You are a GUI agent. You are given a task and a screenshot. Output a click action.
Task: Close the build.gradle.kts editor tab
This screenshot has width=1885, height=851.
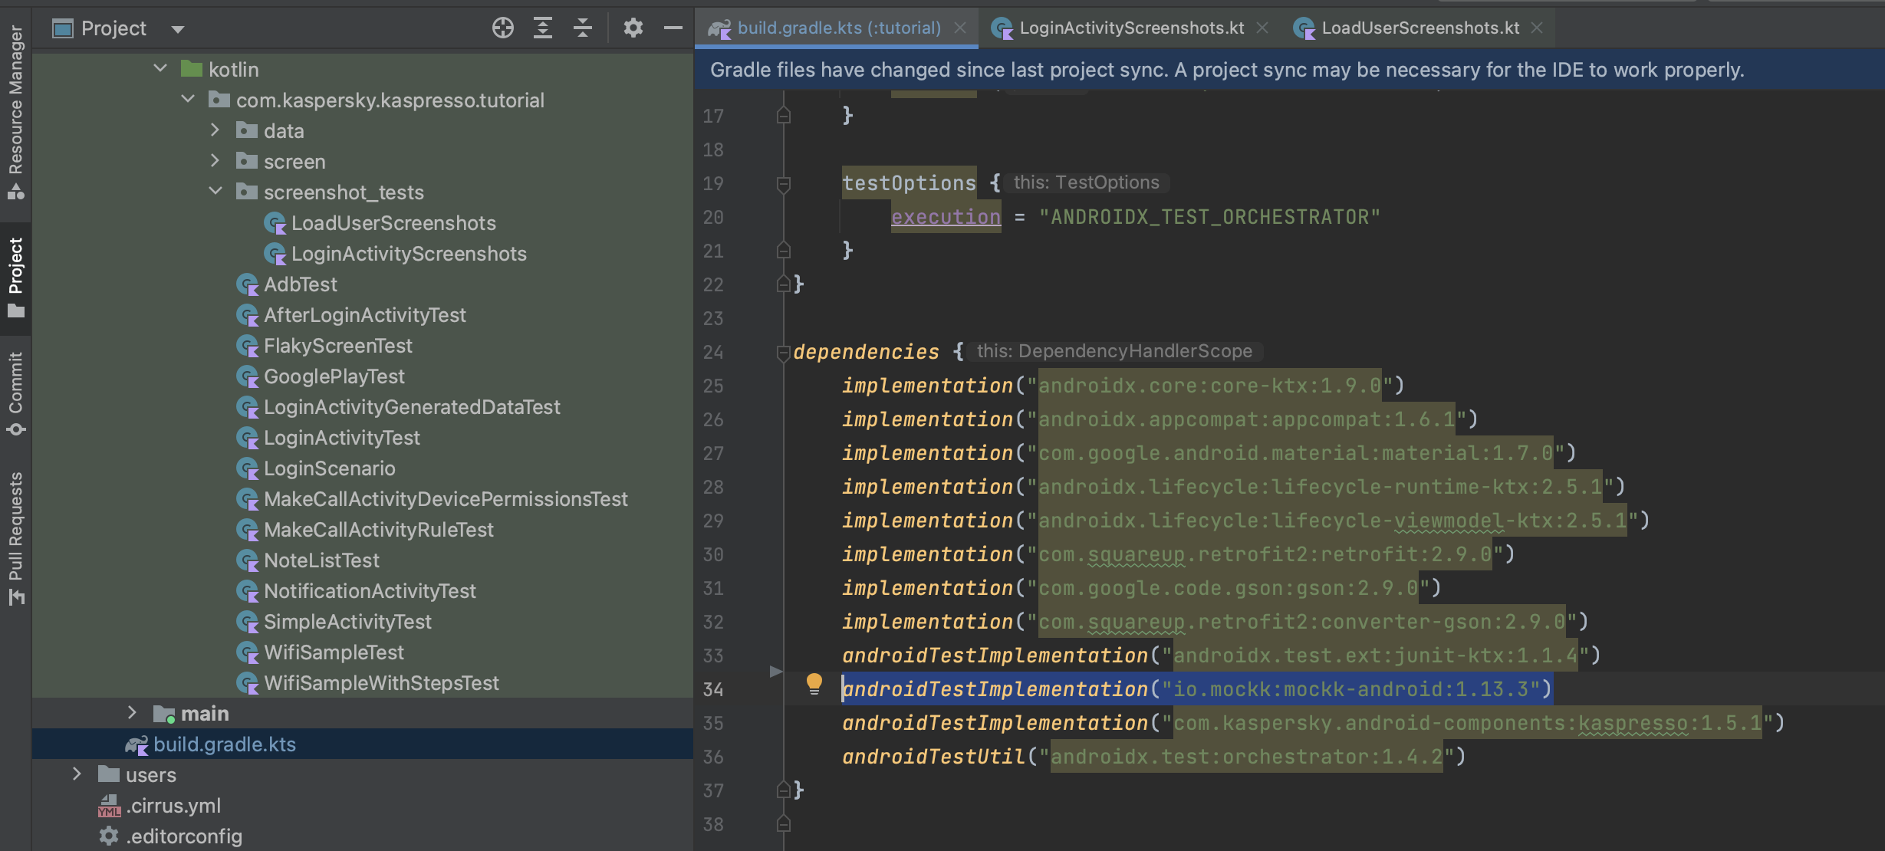point(959,28)
